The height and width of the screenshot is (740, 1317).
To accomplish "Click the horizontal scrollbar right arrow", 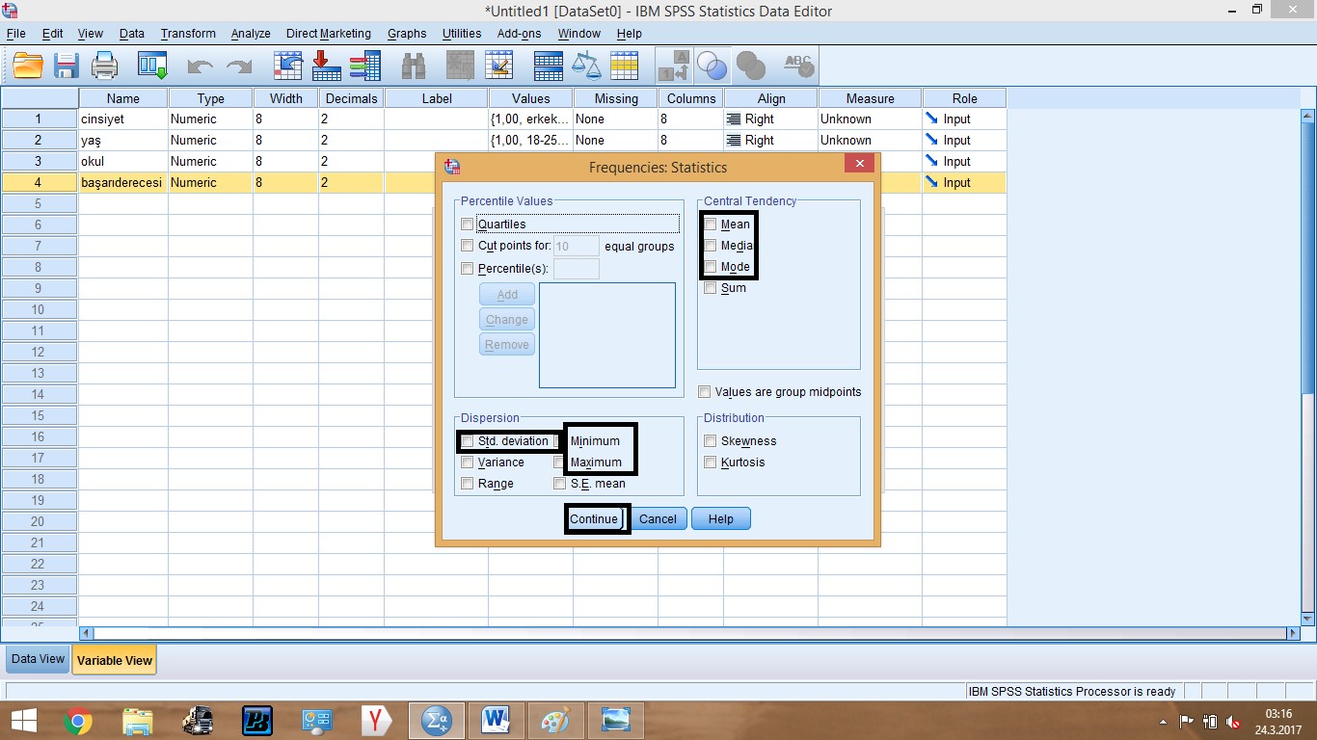I will (x=1294, y=633).
